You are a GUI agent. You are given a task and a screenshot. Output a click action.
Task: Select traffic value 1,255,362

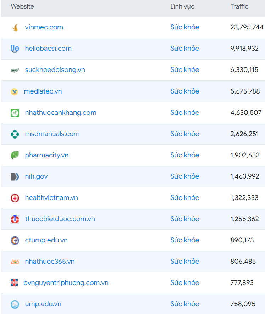click(245, 219)
